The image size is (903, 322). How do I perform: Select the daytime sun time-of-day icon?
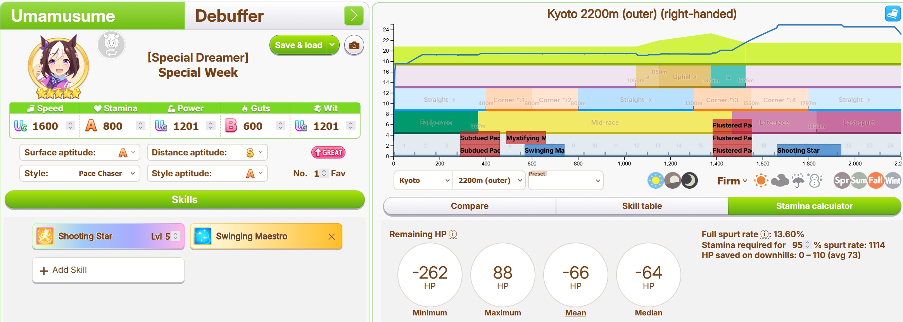pyautogui.click(x=656, y=181)
